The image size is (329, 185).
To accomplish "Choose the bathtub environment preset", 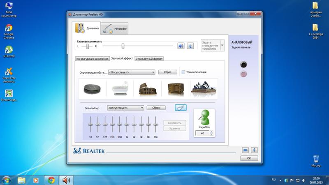I will click(x=120, y=89).
